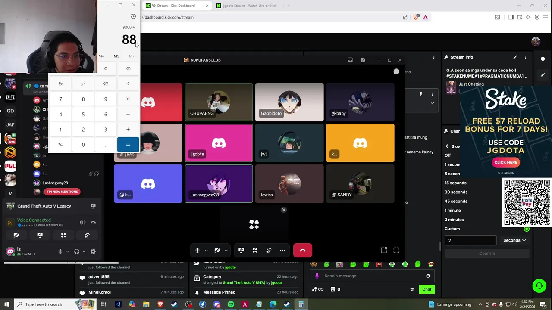This screenshot has height=310, width=552.
Task: Click the square root key in Calculator
Action: coord(106,84)
